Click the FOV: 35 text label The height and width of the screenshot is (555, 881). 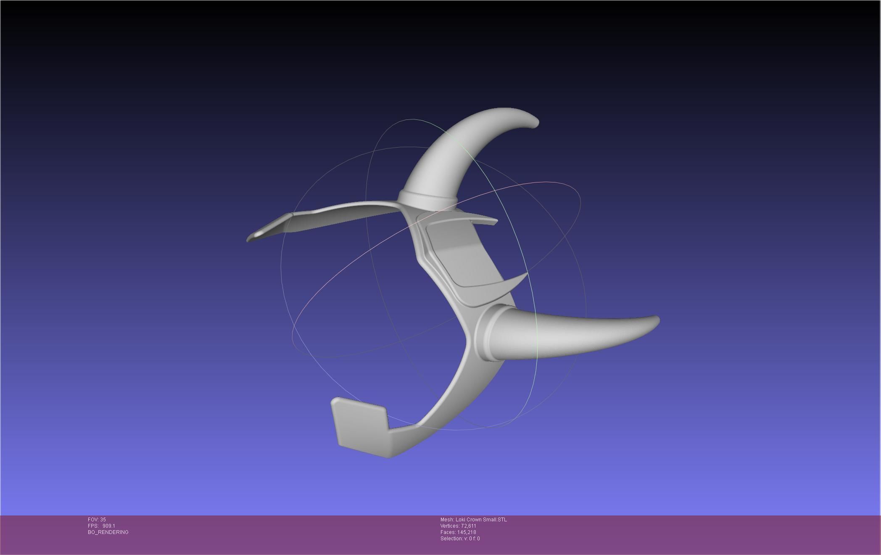pyautogui.click(x=97, y=520)
